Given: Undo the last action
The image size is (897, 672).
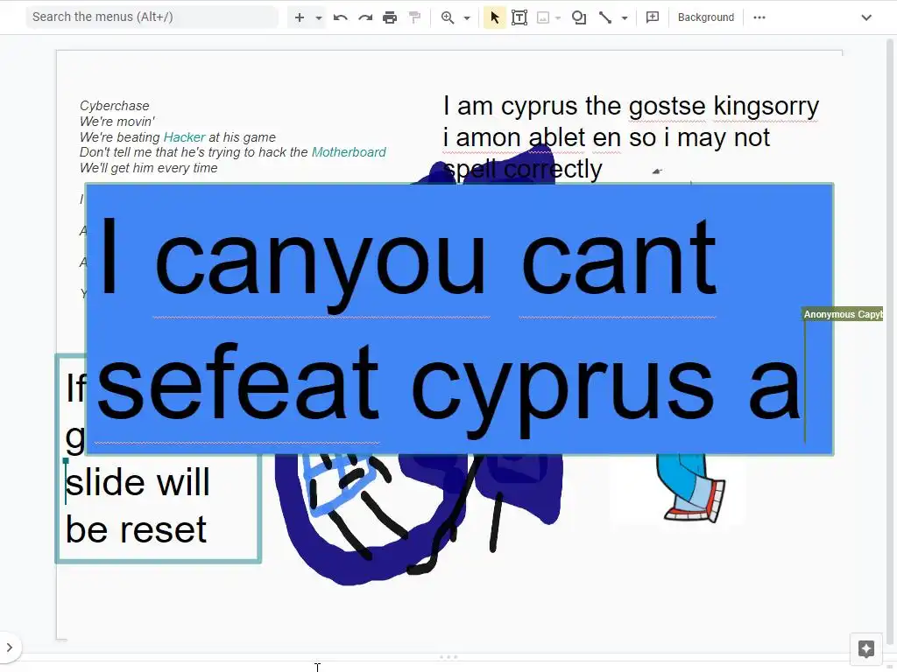Looking at the screenshot, I should click(341, 17).
